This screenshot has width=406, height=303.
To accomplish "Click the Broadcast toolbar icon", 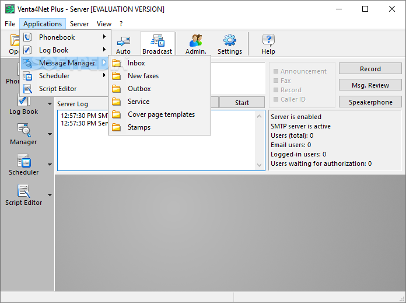I will (157, 40).
